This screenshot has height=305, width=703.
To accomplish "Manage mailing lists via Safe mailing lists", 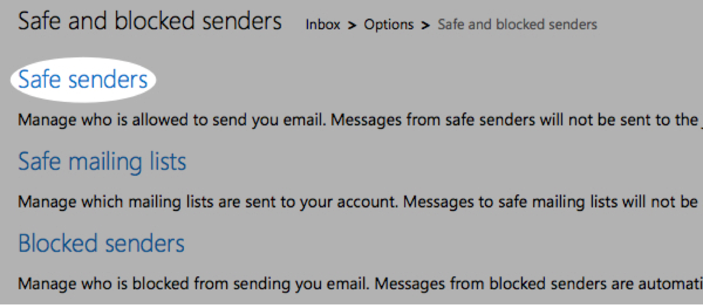I will (x=102, y=162).
